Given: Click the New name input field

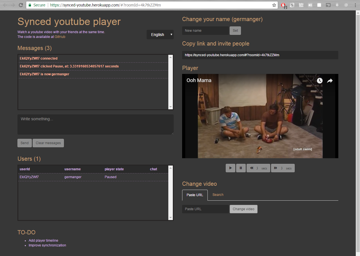Looking at the screenshot, I should coord(205,31).
